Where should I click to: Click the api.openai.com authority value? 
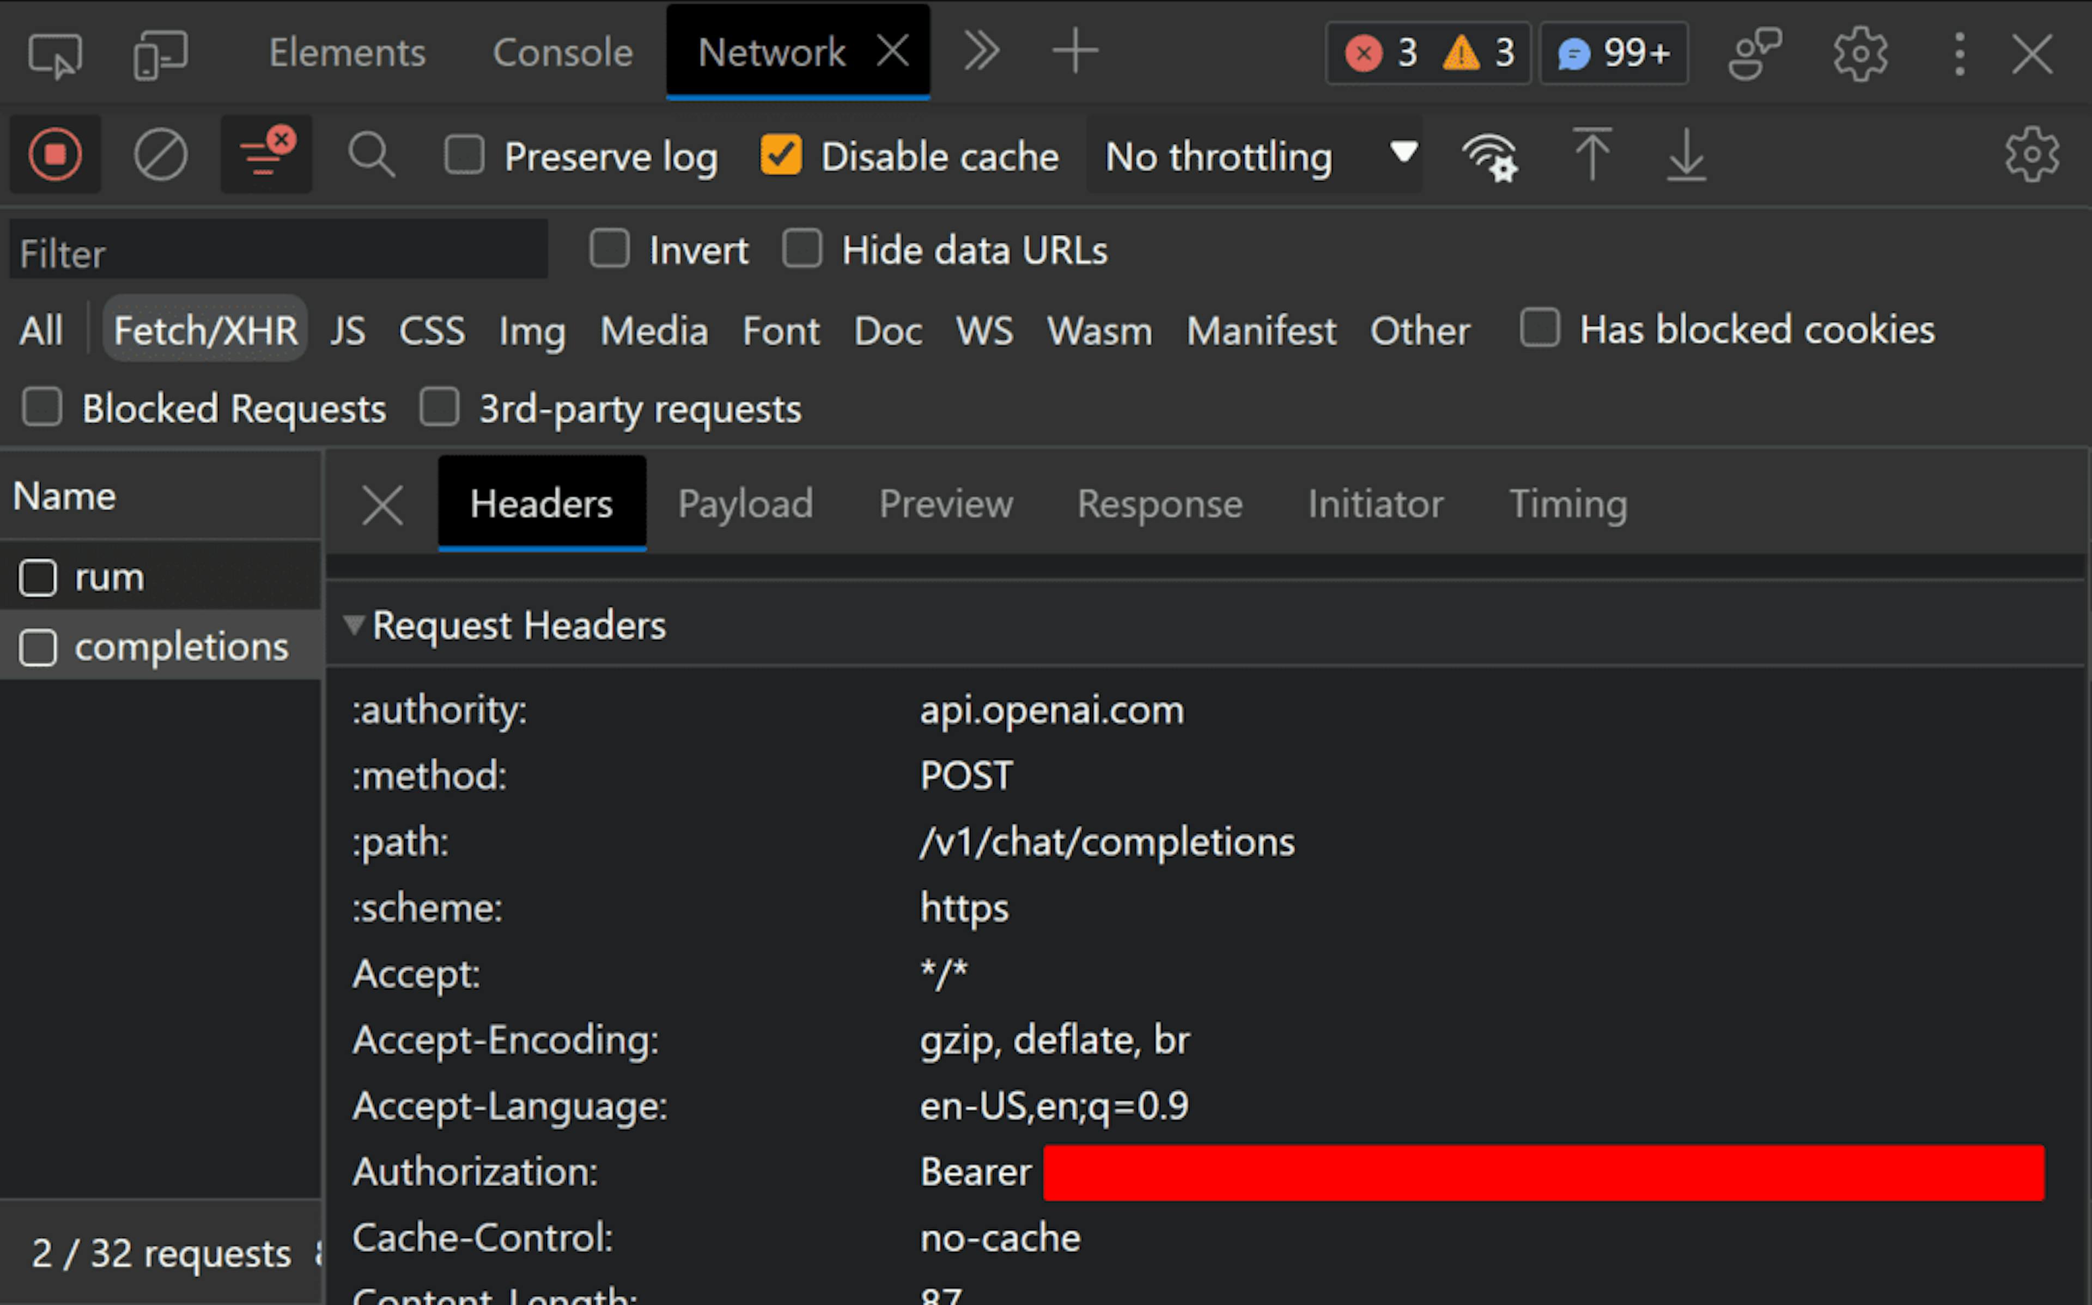point(1052,710)
